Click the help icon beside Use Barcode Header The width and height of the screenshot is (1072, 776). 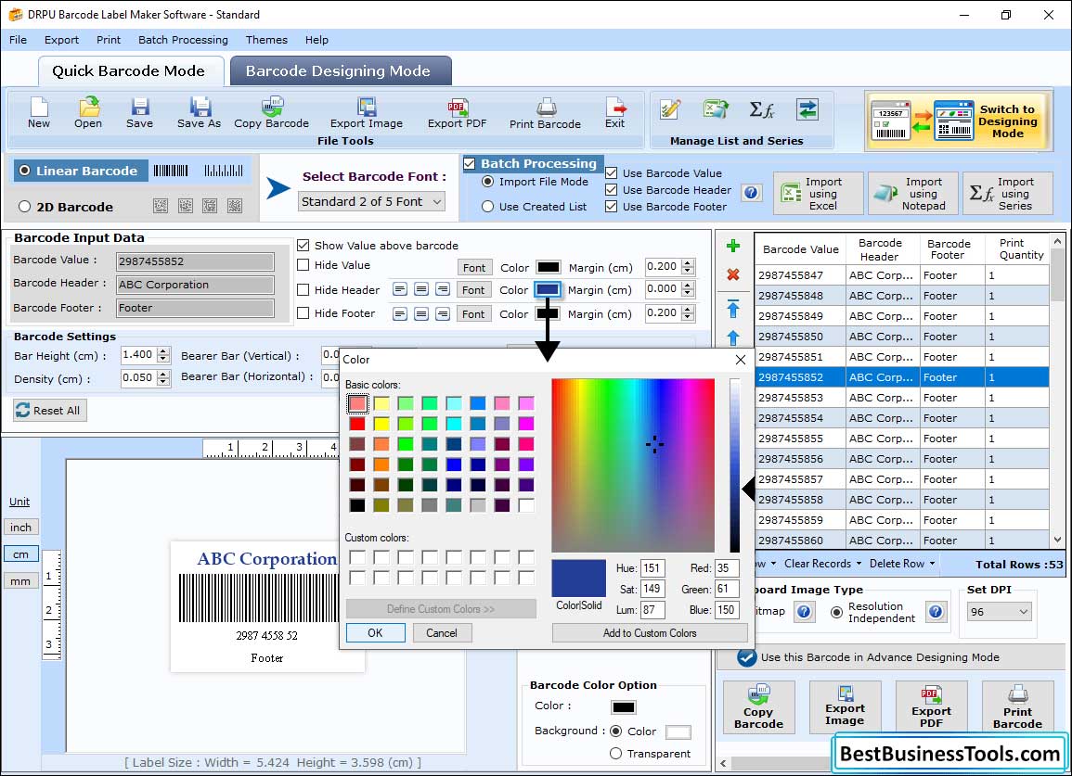752,193
